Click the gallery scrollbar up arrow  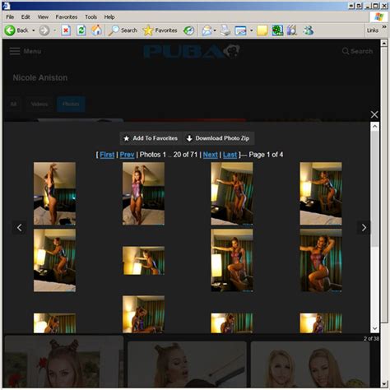coord(374,127)
